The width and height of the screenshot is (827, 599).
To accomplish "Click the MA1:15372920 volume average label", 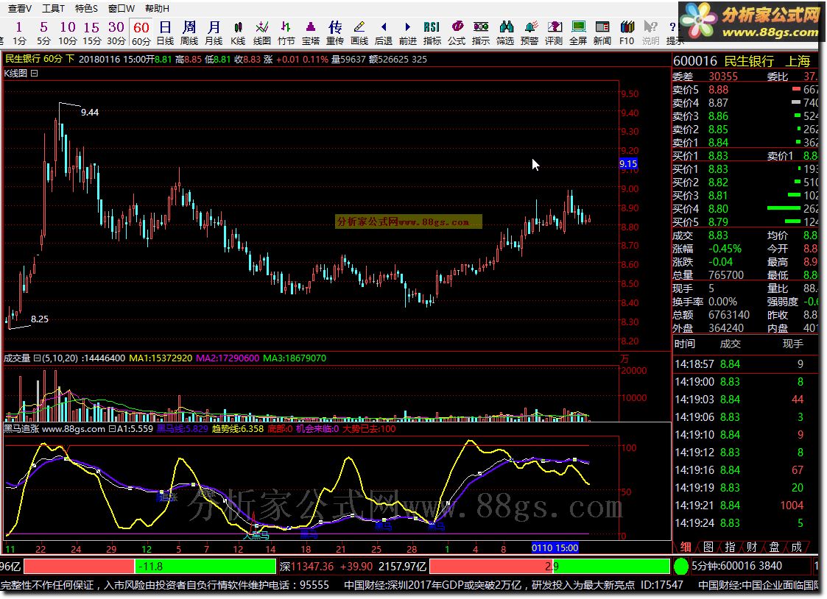I will click(161, 358).
